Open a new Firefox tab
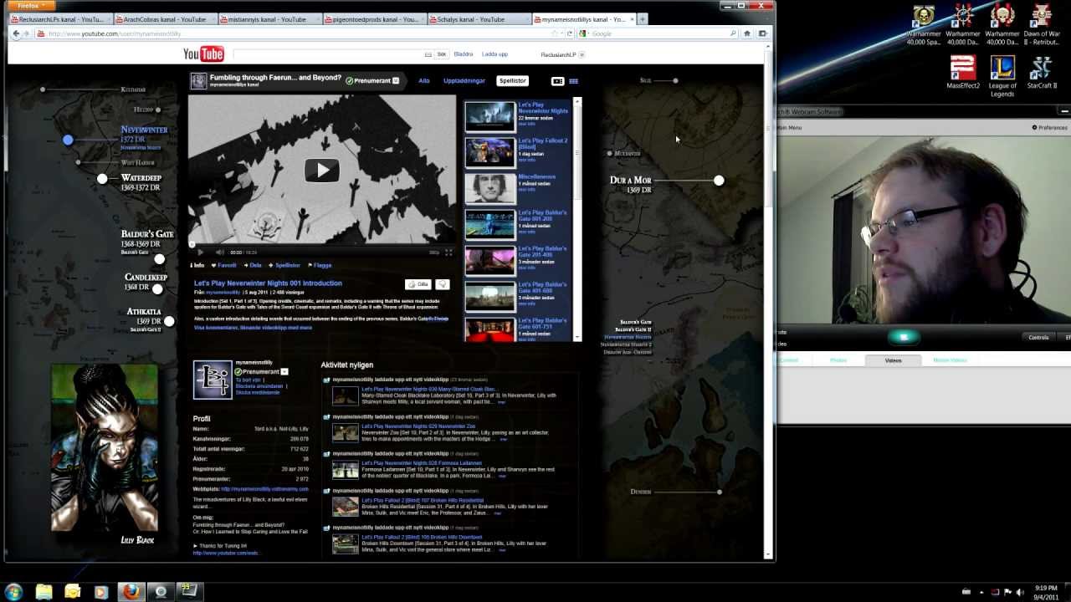 (x=643, y=18)
